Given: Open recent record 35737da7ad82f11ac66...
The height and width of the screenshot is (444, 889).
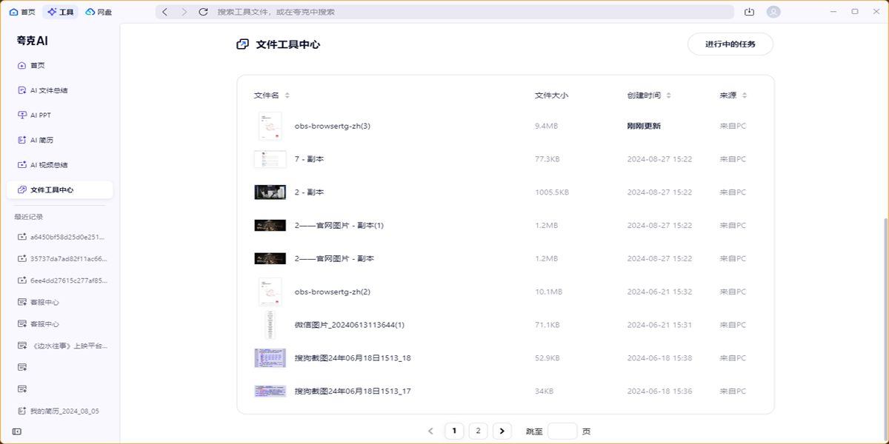Looking at the screenshot, I should pos(63,259).
